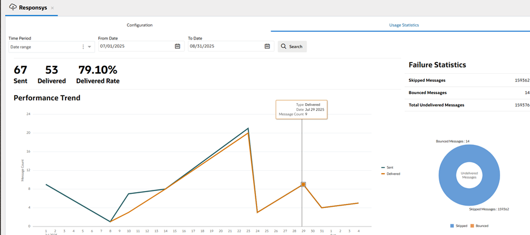
Task: Click the Bounced Messages row label
Action: pyautogui.click(x=427, y=92)
